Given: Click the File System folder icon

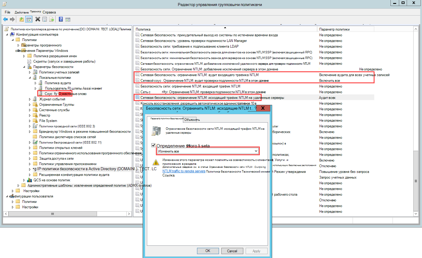Looking at the screenshot, I should pyautogui.click(x=35, y=121).
